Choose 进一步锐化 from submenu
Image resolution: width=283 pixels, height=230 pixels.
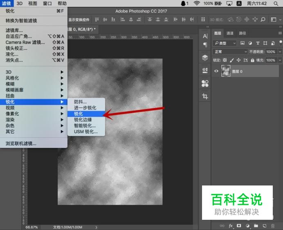(x=86, y=108)
